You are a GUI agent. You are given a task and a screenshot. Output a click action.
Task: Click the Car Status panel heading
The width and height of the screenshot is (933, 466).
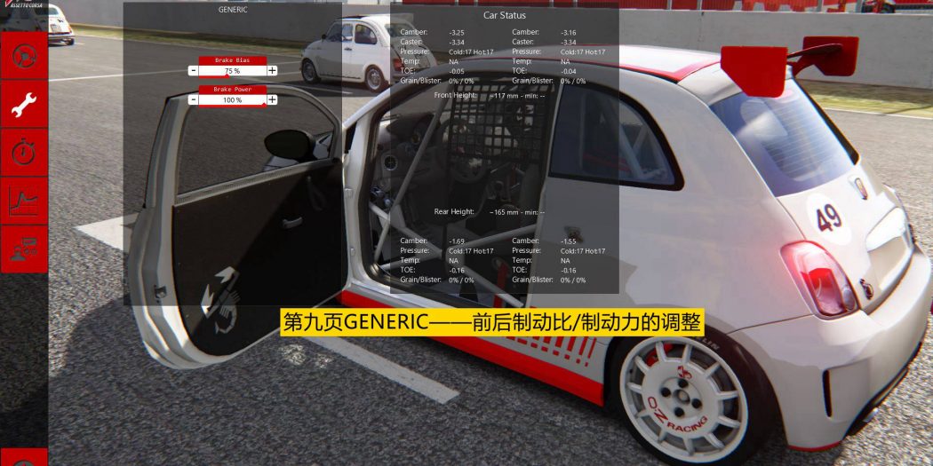(505, 15)
